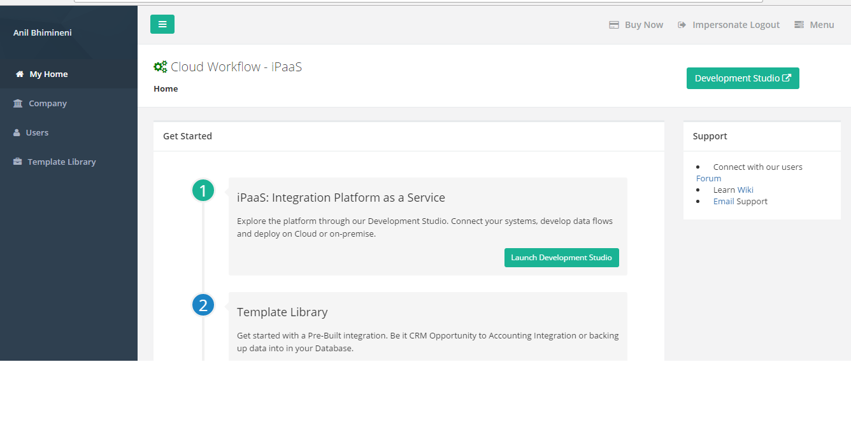The image size is (851, 439).
Task: Click the green gears Cloud Workflow icon
Action: (161, 67)
